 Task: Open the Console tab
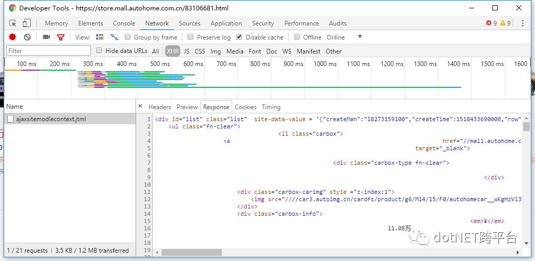tap(124, 23)
